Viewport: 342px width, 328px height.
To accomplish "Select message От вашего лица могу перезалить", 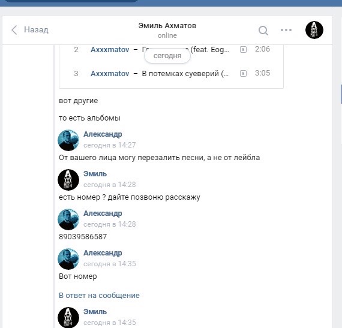I will pyautogui.click(x=159, y=158).
